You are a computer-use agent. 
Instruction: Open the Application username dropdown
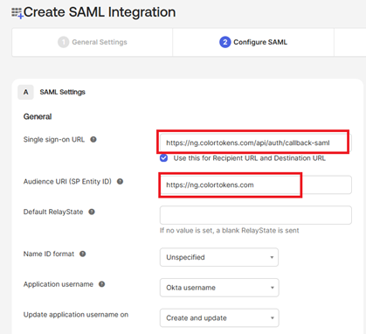pos(219,288)
